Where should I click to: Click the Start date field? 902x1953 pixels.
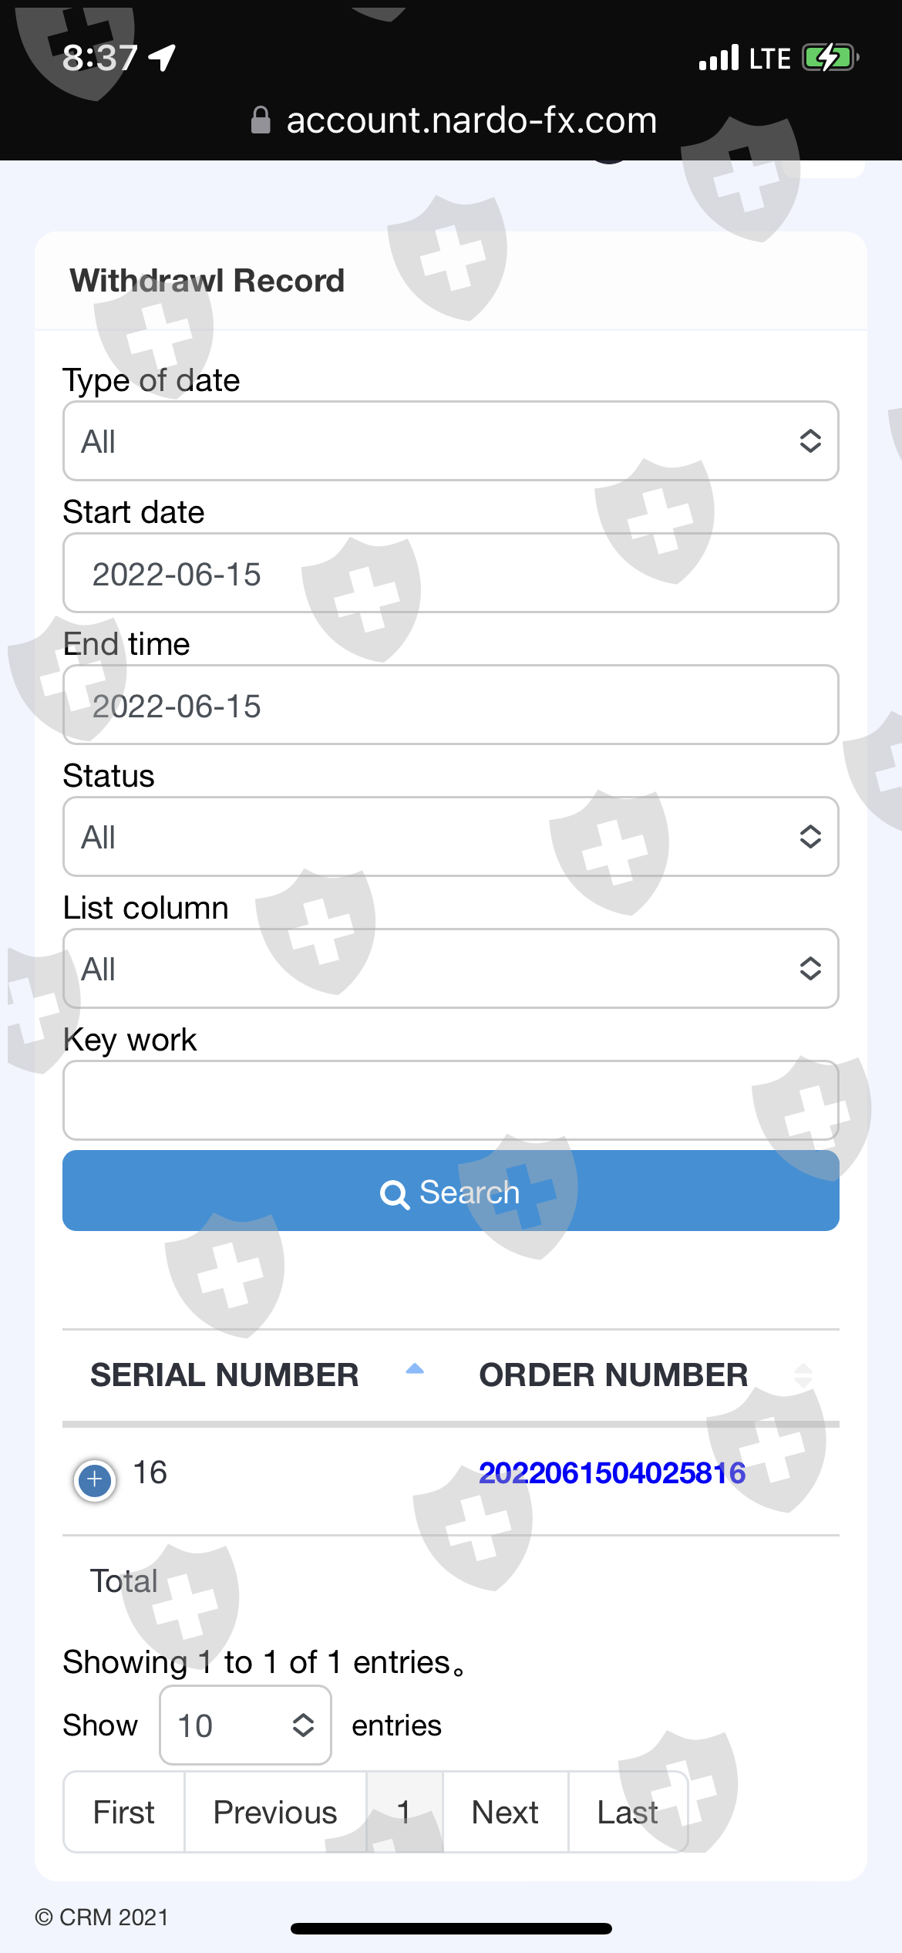click(x=450, y=574)
